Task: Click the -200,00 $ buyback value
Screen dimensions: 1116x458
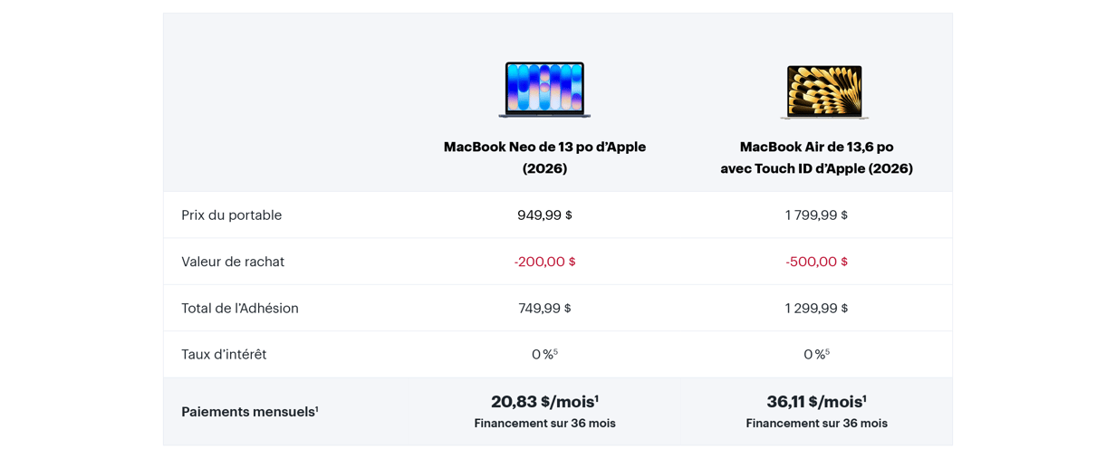Action: (x=544, y=262)
